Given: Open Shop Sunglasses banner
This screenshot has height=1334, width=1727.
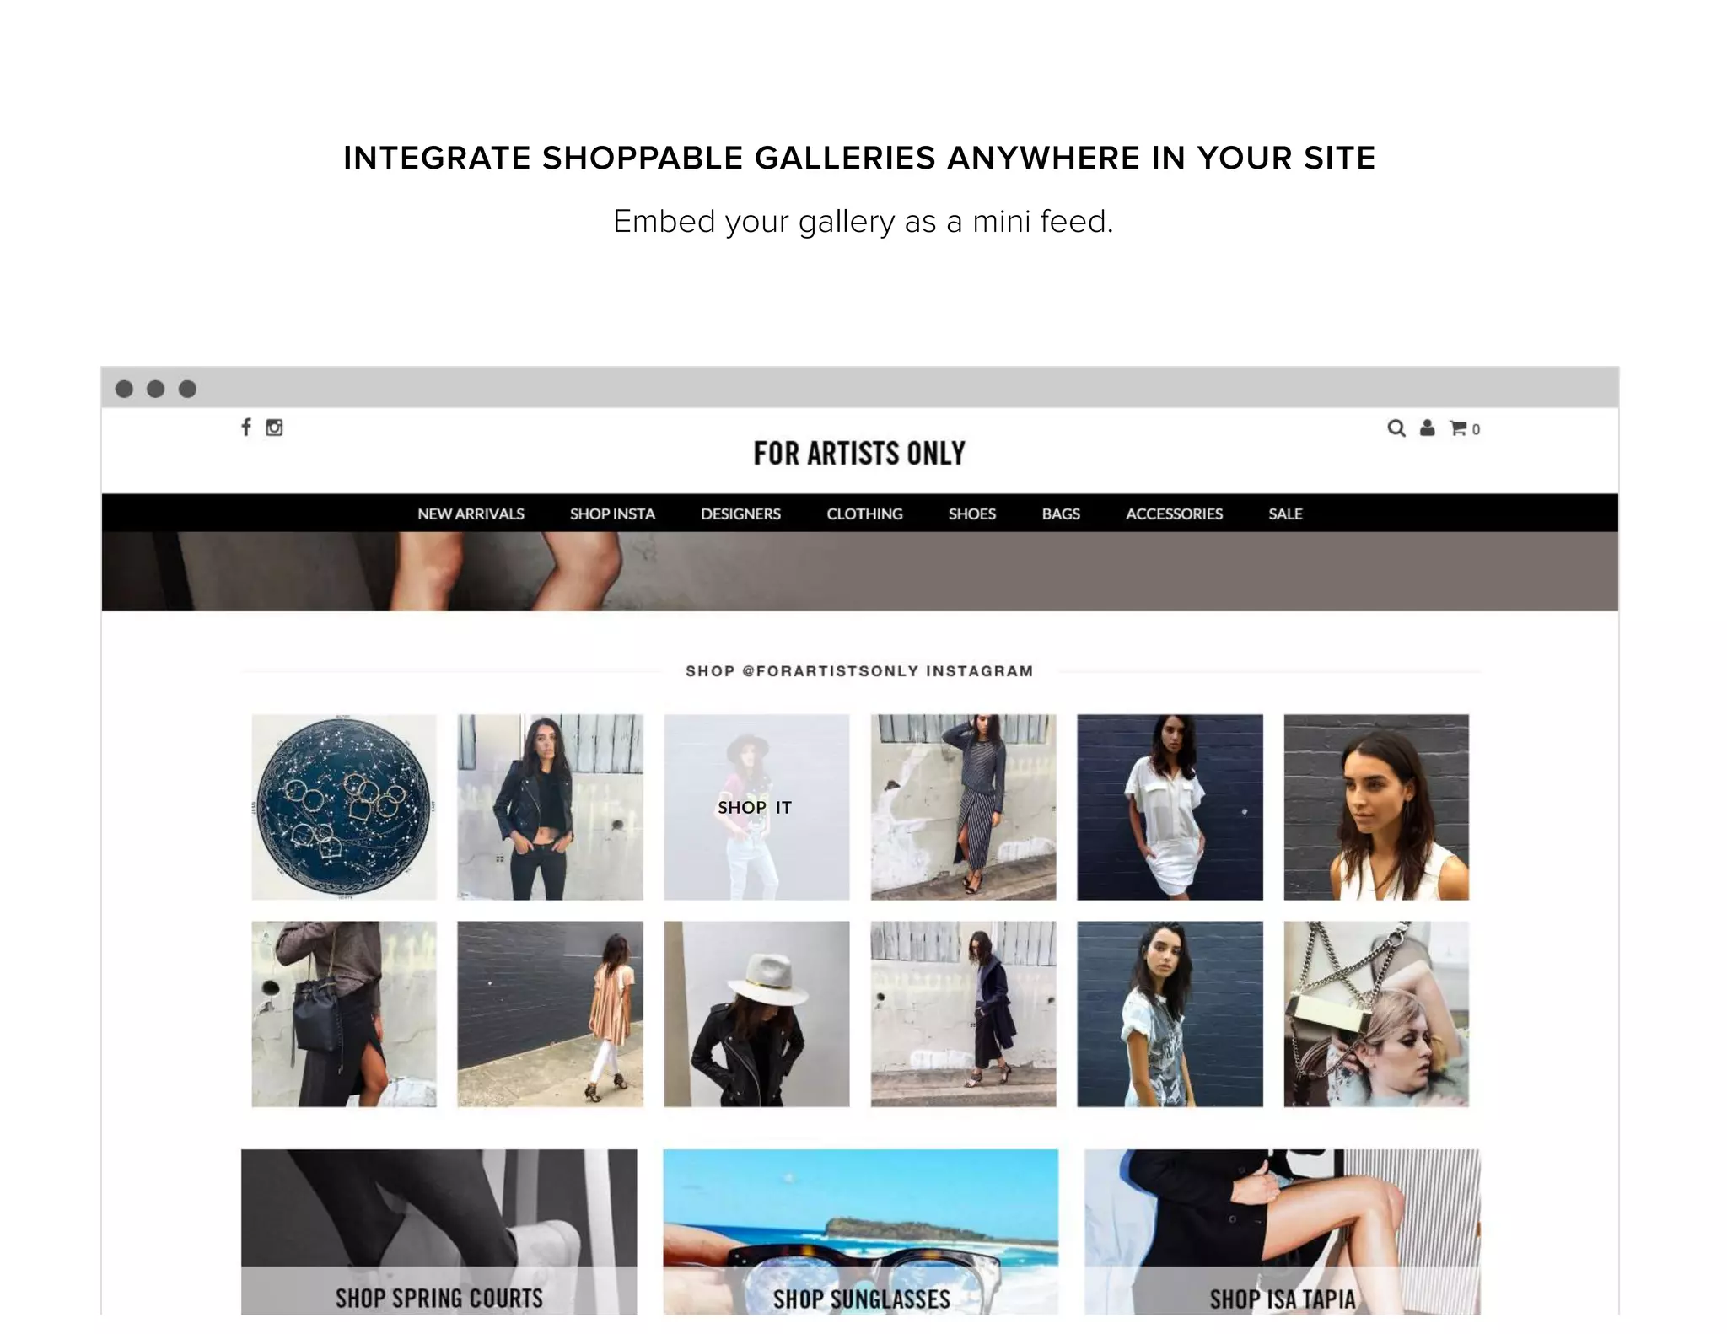Looking at the screenshot, I should pos(861,1231).
